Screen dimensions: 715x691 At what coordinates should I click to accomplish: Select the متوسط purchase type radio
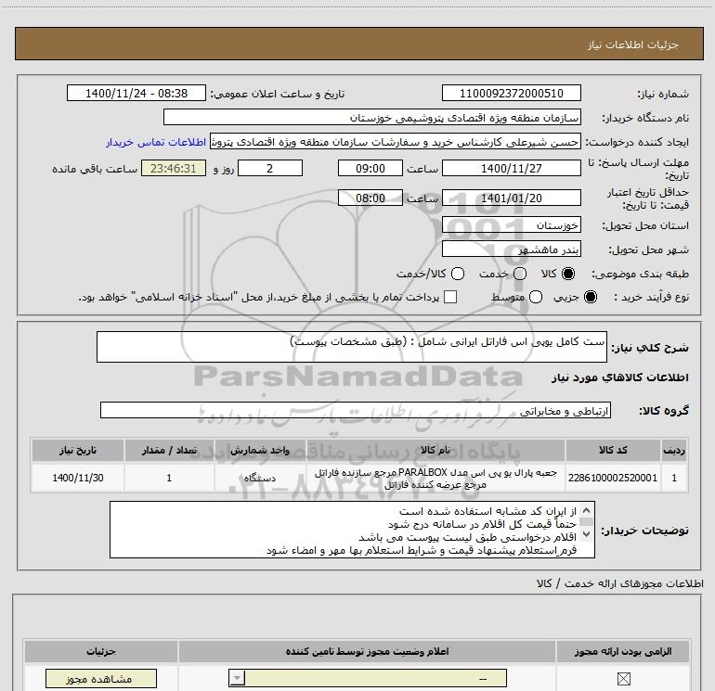point(536,297)
